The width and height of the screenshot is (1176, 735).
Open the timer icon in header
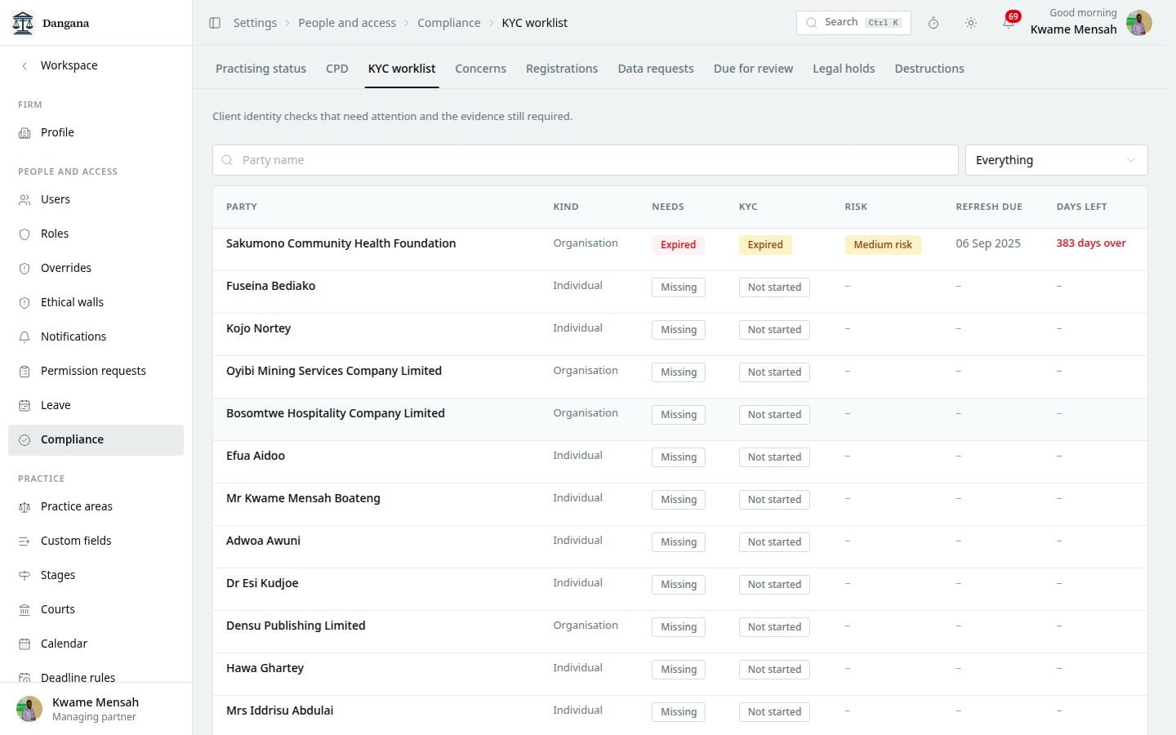click(x=933, y=23)
